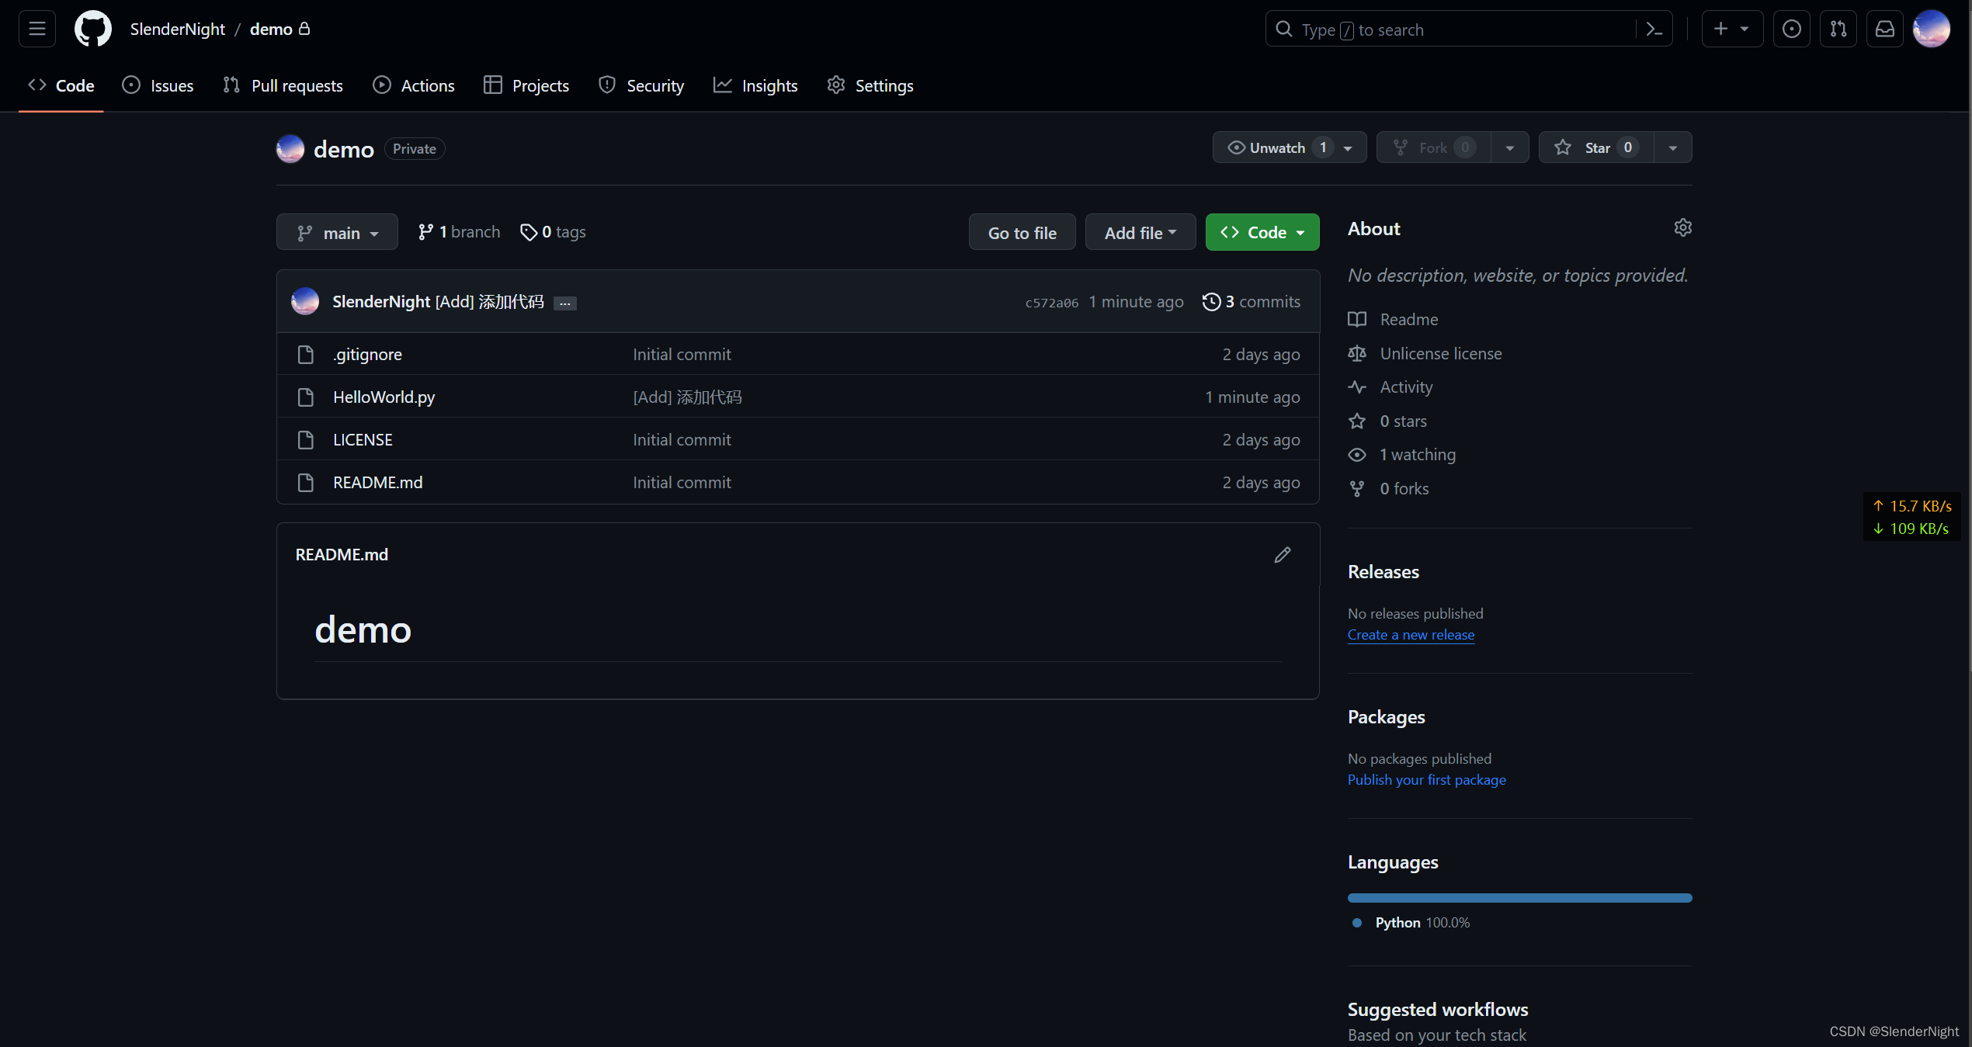Open the command palette icon

(x=1654, y=29)
